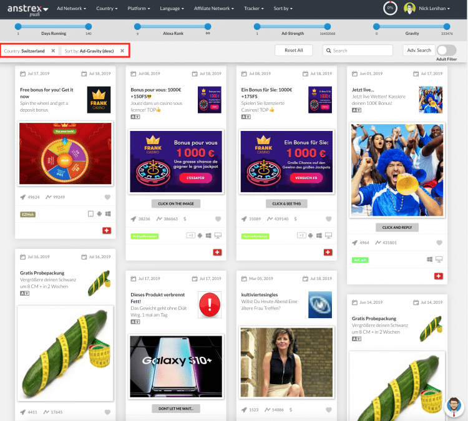Adjust the Gravity right slider handle
The height and width of the screenshot is (421, 468).
click(x=447, y=27)
